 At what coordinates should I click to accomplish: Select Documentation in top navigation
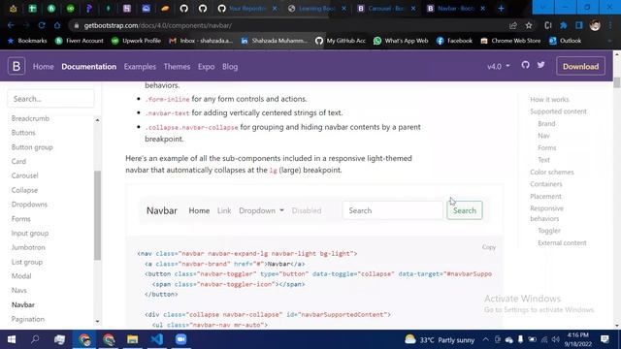click(x=88, y=67)
